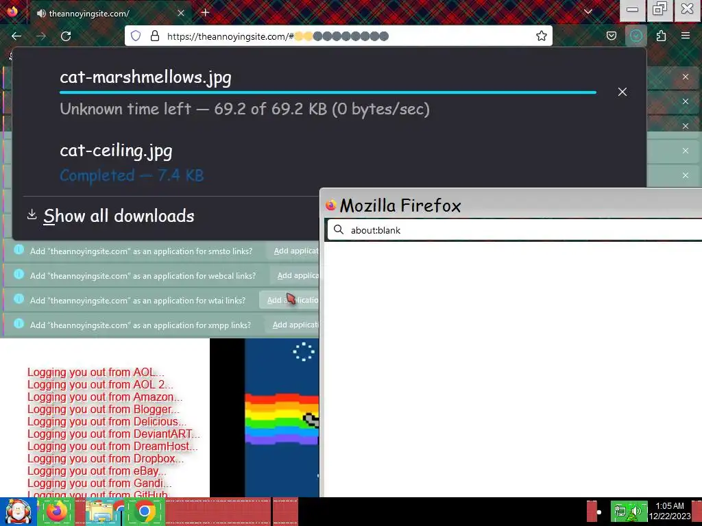Click the info icon on xmpp notification
The width and height of the screenshot is (702, 526).
click(x=19, y=323)
